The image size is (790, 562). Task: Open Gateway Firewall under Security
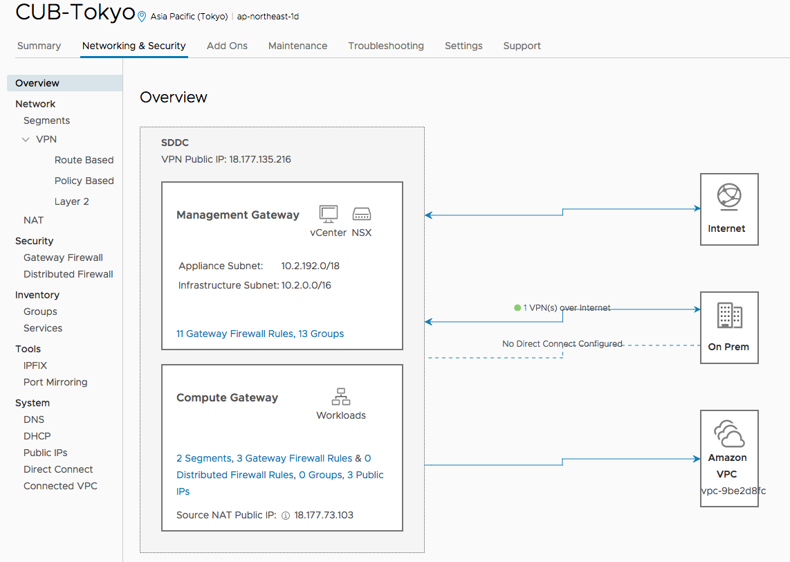(x=63, y=257)
